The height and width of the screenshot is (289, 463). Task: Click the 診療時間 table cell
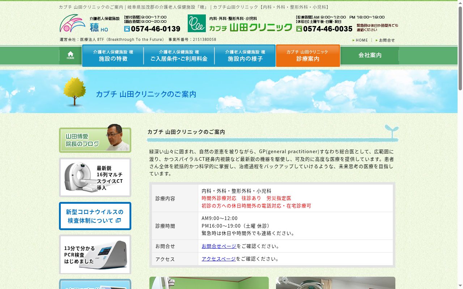(175, 226)
